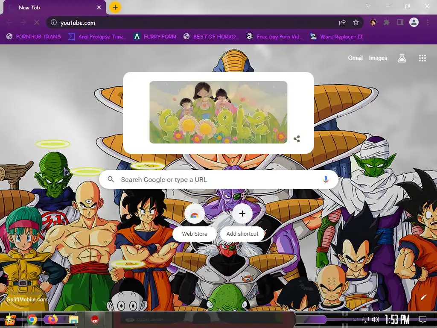The height and width of the screenshot is (328, 437).
Task: Click the magnifier icon in the search box
Action: [x=111, y=179]
